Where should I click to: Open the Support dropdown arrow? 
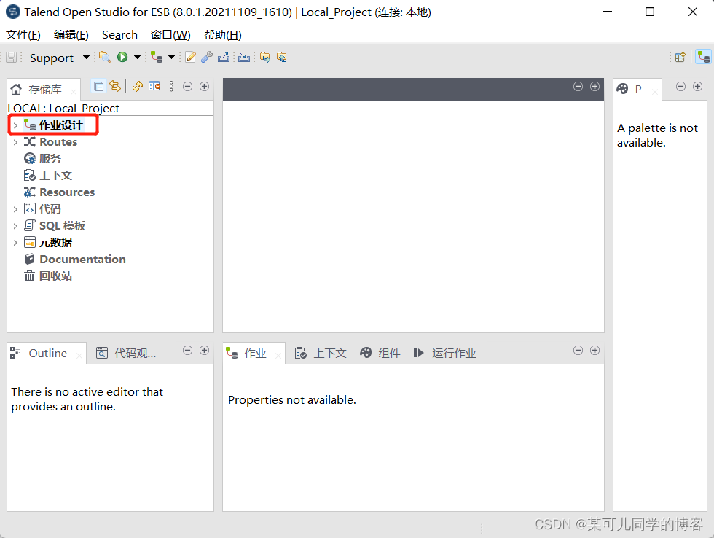[86, 58]
